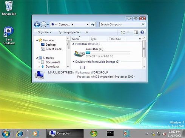Click the Windows logo taskbar icon
Screen dimensions: 185x138
[94, 133]
